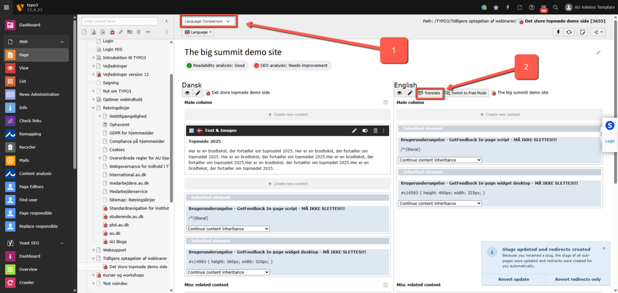Click the page tree search field
The image size is (618, 293).
120,21
